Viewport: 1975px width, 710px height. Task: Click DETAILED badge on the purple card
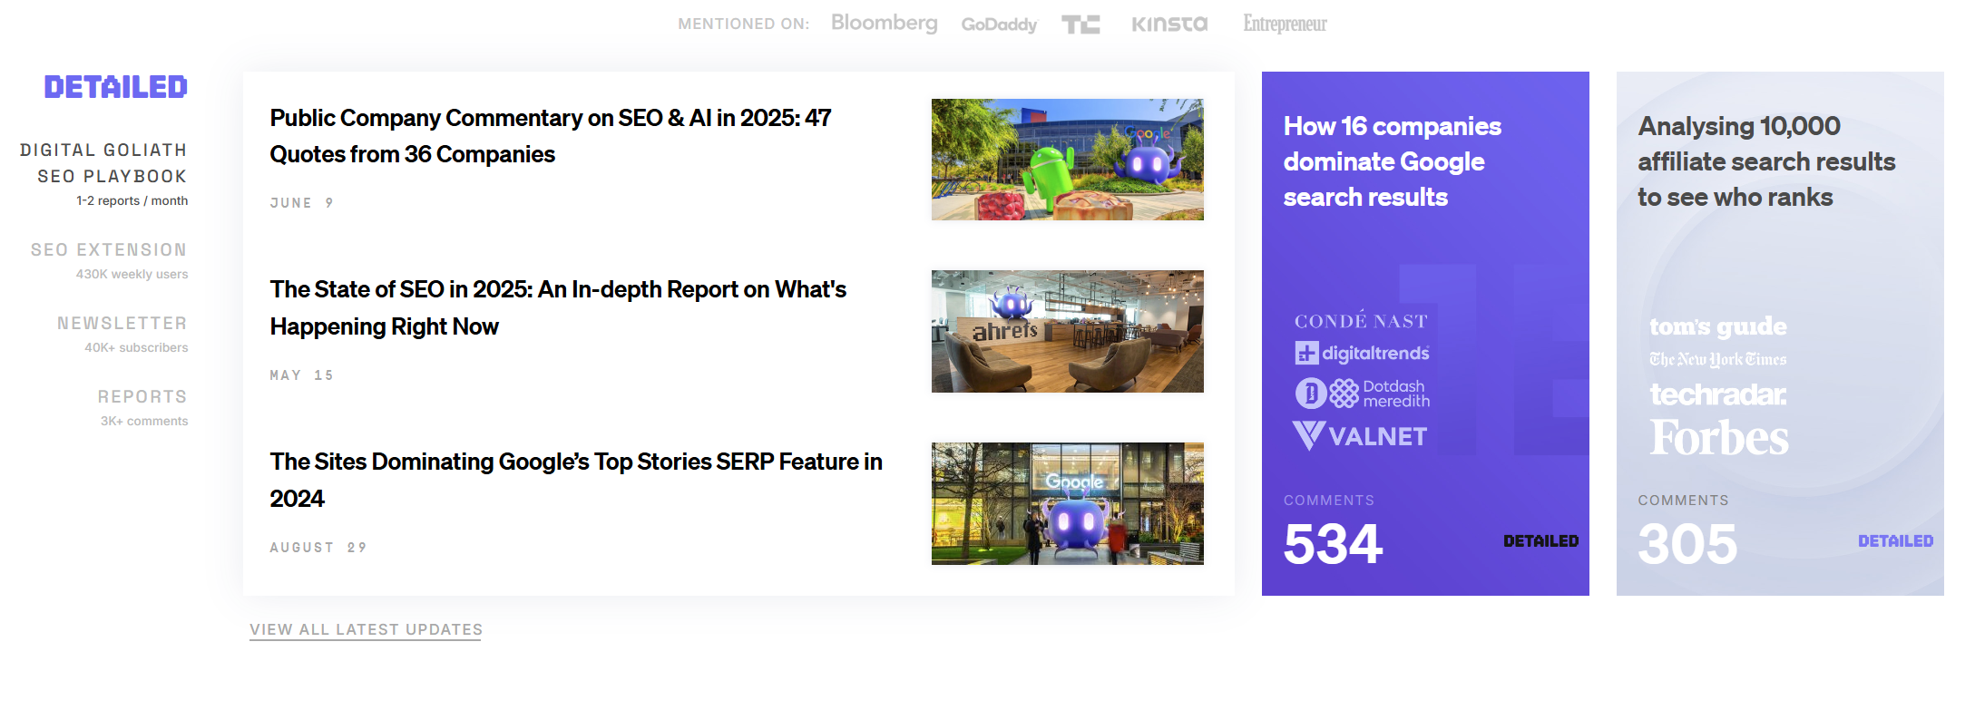point(1541,541)
